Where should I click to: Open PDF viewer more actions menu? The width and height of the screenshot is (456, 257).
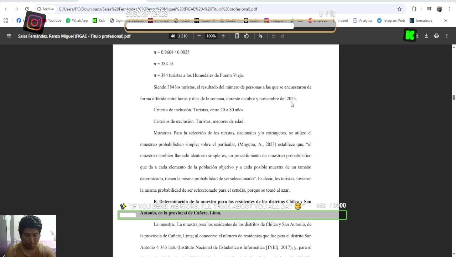447,36
